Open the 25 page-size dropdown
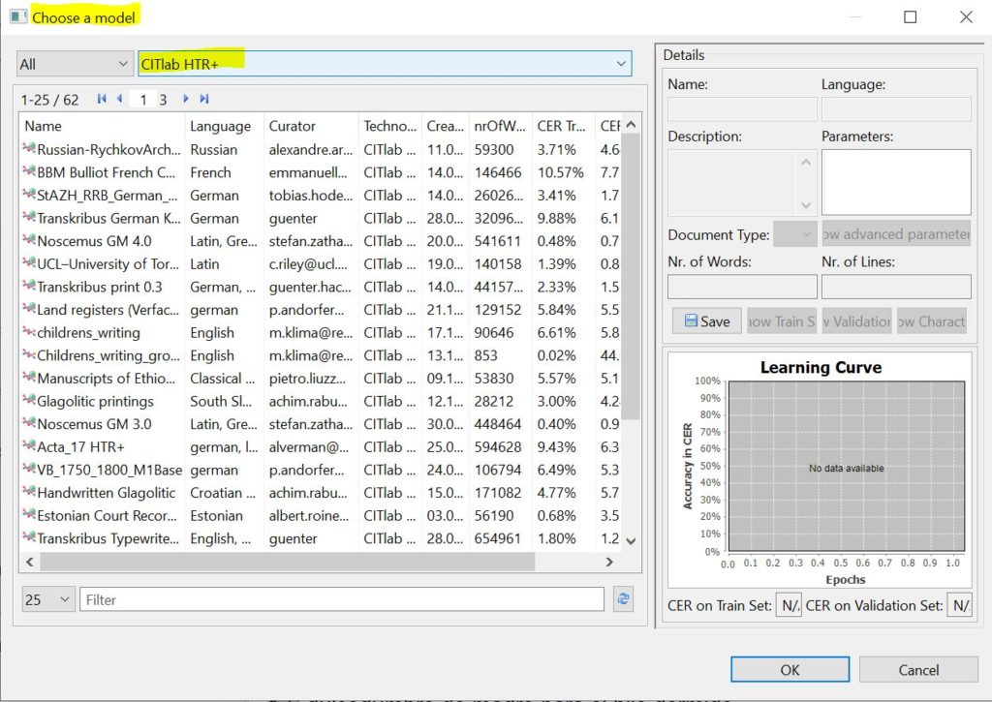The image size is (992, 702). [48, 599]
